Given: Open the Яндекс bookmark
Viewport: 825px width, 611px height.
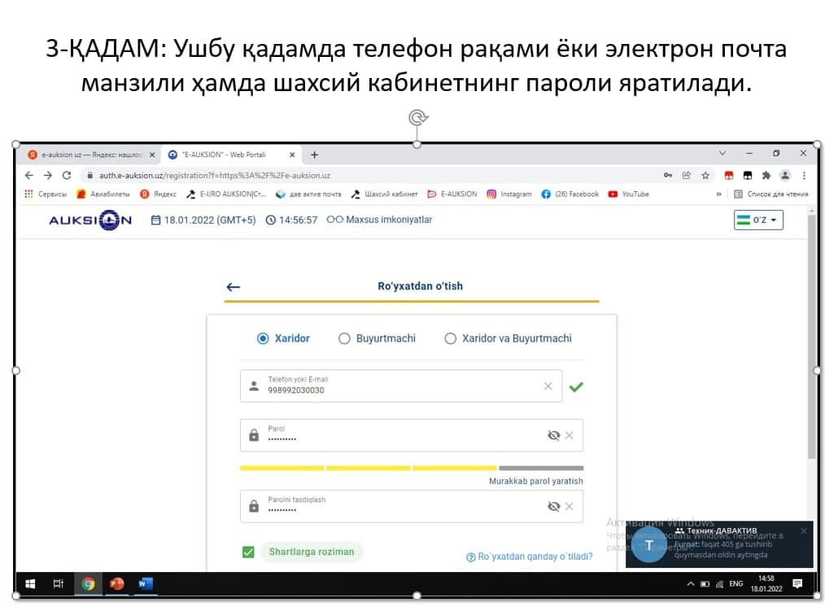Looking at the screenshot, I should [x=159, y=194].
